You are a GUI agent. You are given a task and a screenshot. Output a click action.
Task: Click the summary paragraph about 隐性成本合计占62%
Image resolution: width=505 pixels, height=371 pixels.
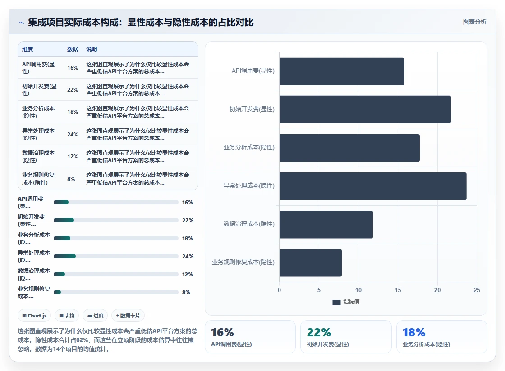tap(107, 340)
